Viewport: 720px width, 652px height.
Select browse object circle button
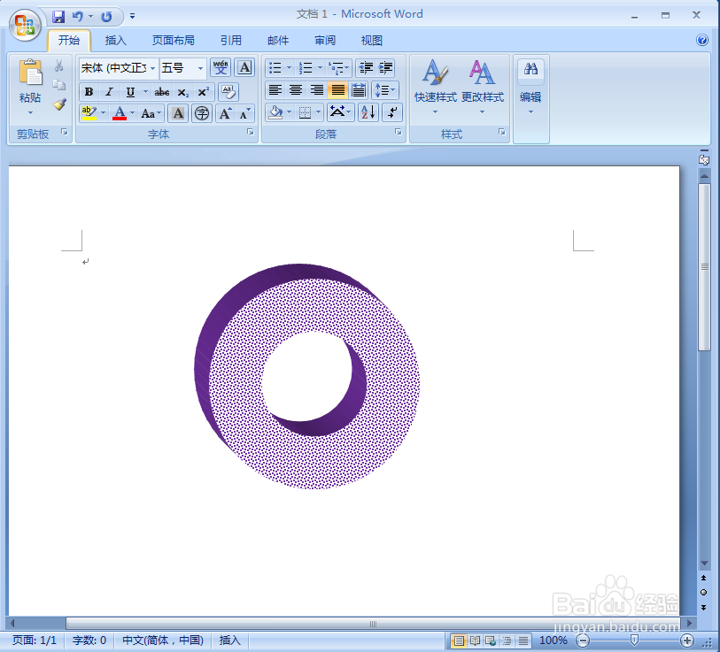pos(703,593)
